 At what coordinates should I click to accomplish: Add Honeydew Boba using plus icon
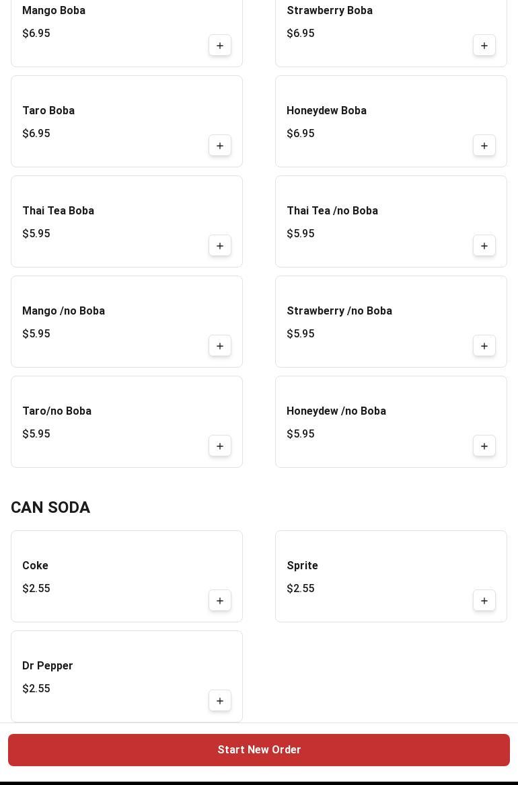(484, 146)
